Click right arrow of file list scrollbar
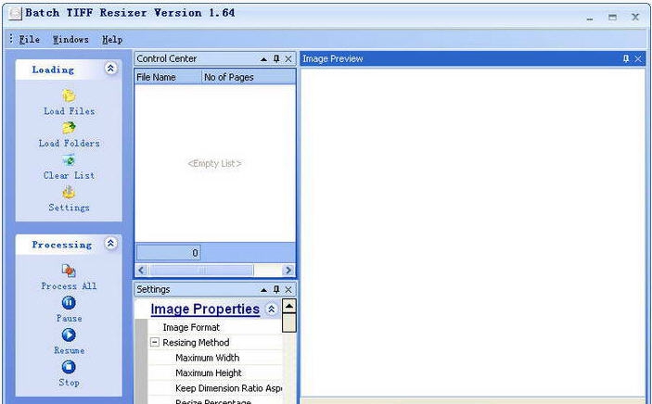Viewport: 652px width, 404px height. pyautogui.click(x=288, y=271)
